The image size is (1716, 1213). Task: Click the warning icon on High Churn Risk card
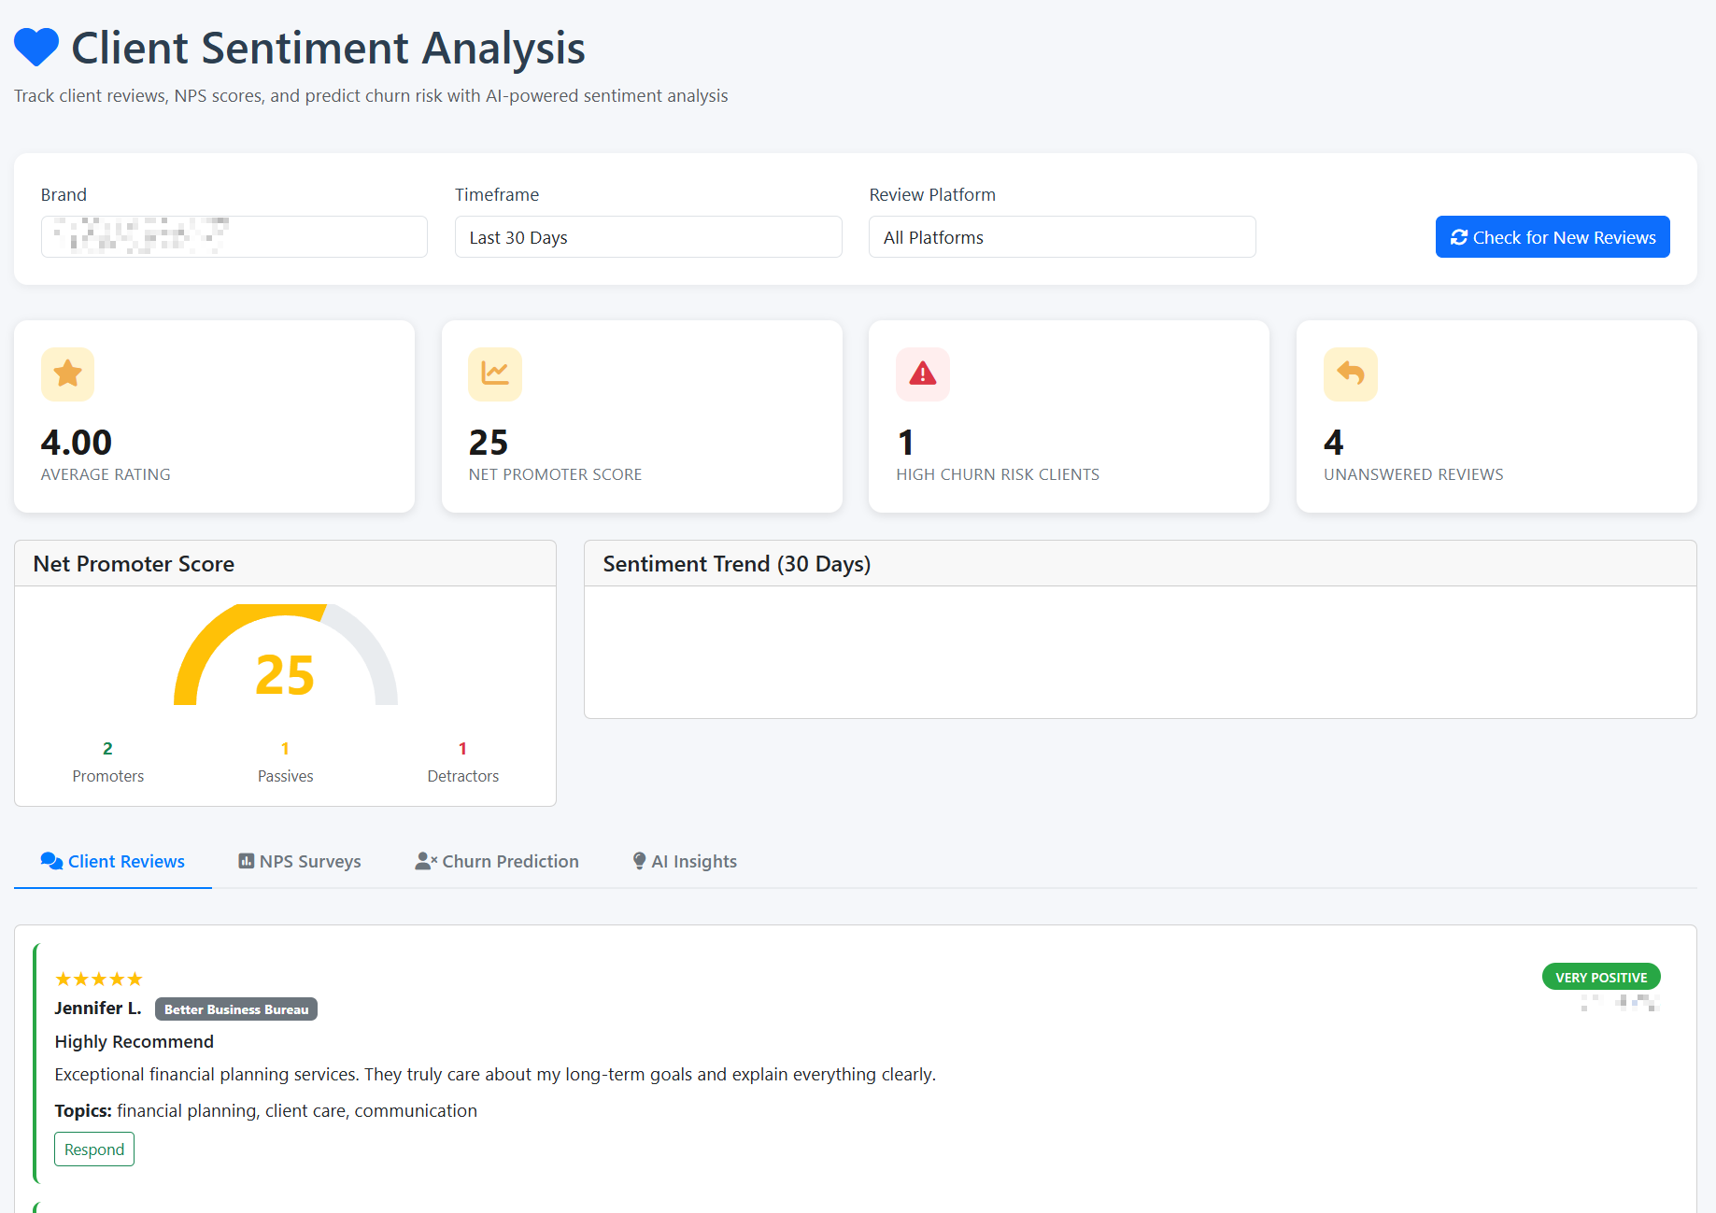pos(922,374)
